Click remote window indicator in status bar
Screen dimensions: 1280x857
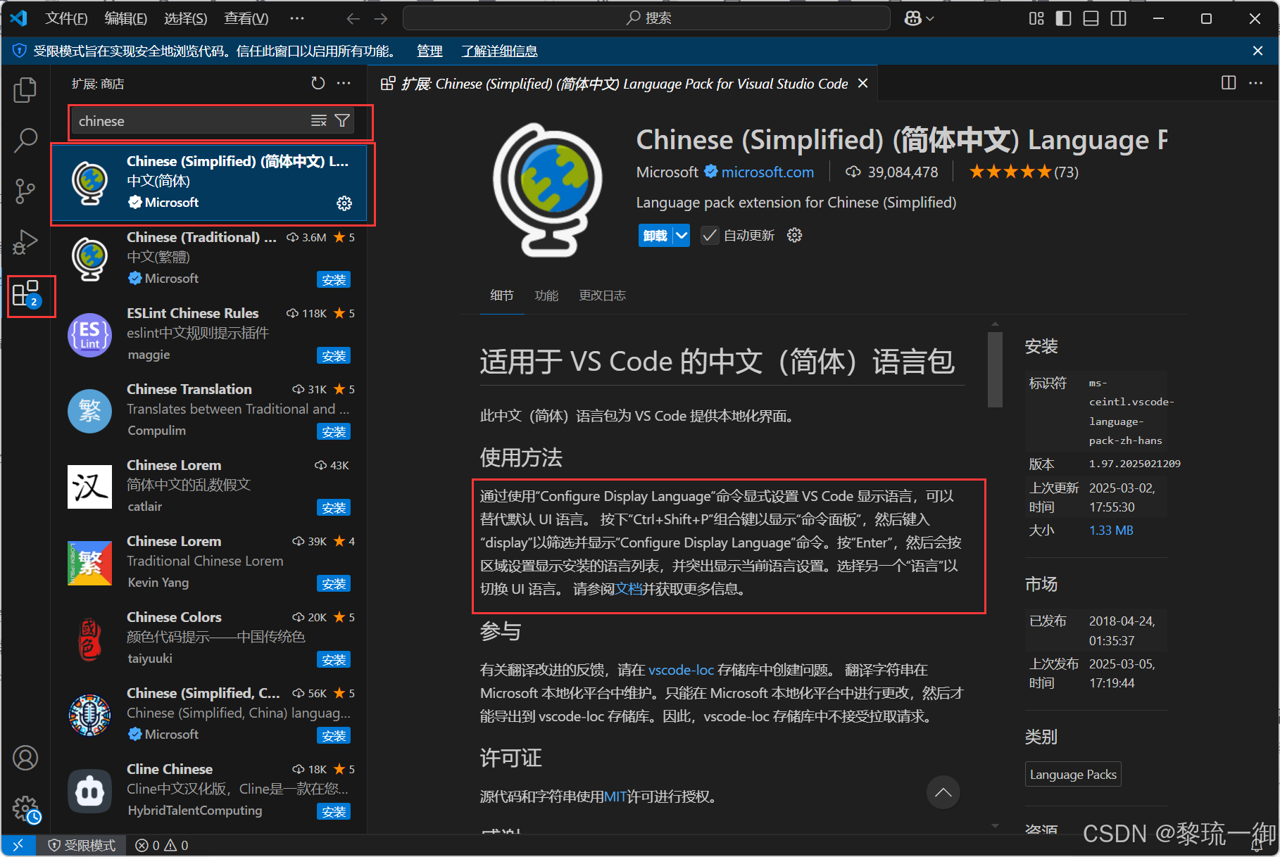pos(18,845)
